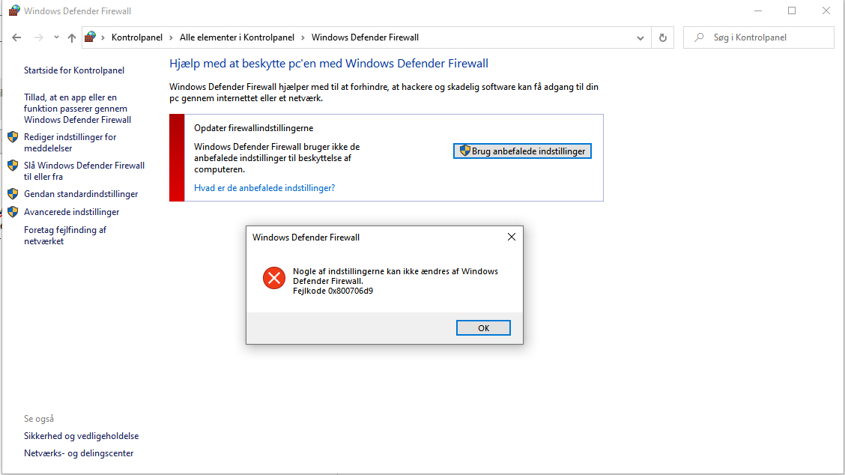Refresh the Control Panel page

tap(663, 37)
